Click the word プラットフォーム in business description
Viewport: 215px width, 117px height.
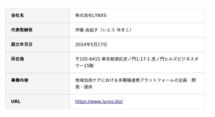pyautogui.click(x=154, y=80)
